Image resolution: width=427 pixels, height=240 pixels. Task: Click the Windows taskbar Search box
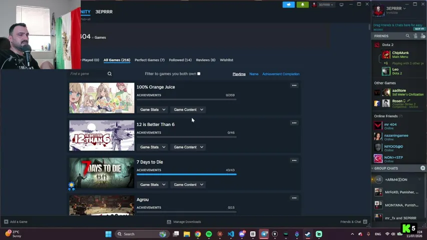[x=142, y=234]
